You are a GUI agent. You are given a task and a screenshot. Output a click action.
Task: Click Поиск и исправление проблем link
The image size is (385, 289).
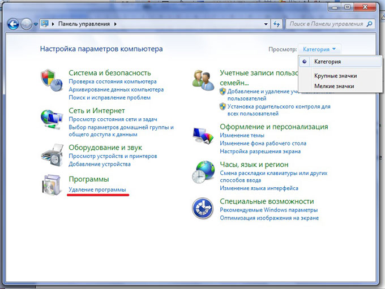tap(109, 98)
